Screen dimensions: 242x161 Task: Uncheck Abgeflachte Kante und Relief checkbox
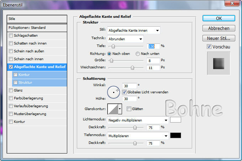pos(11,67)
